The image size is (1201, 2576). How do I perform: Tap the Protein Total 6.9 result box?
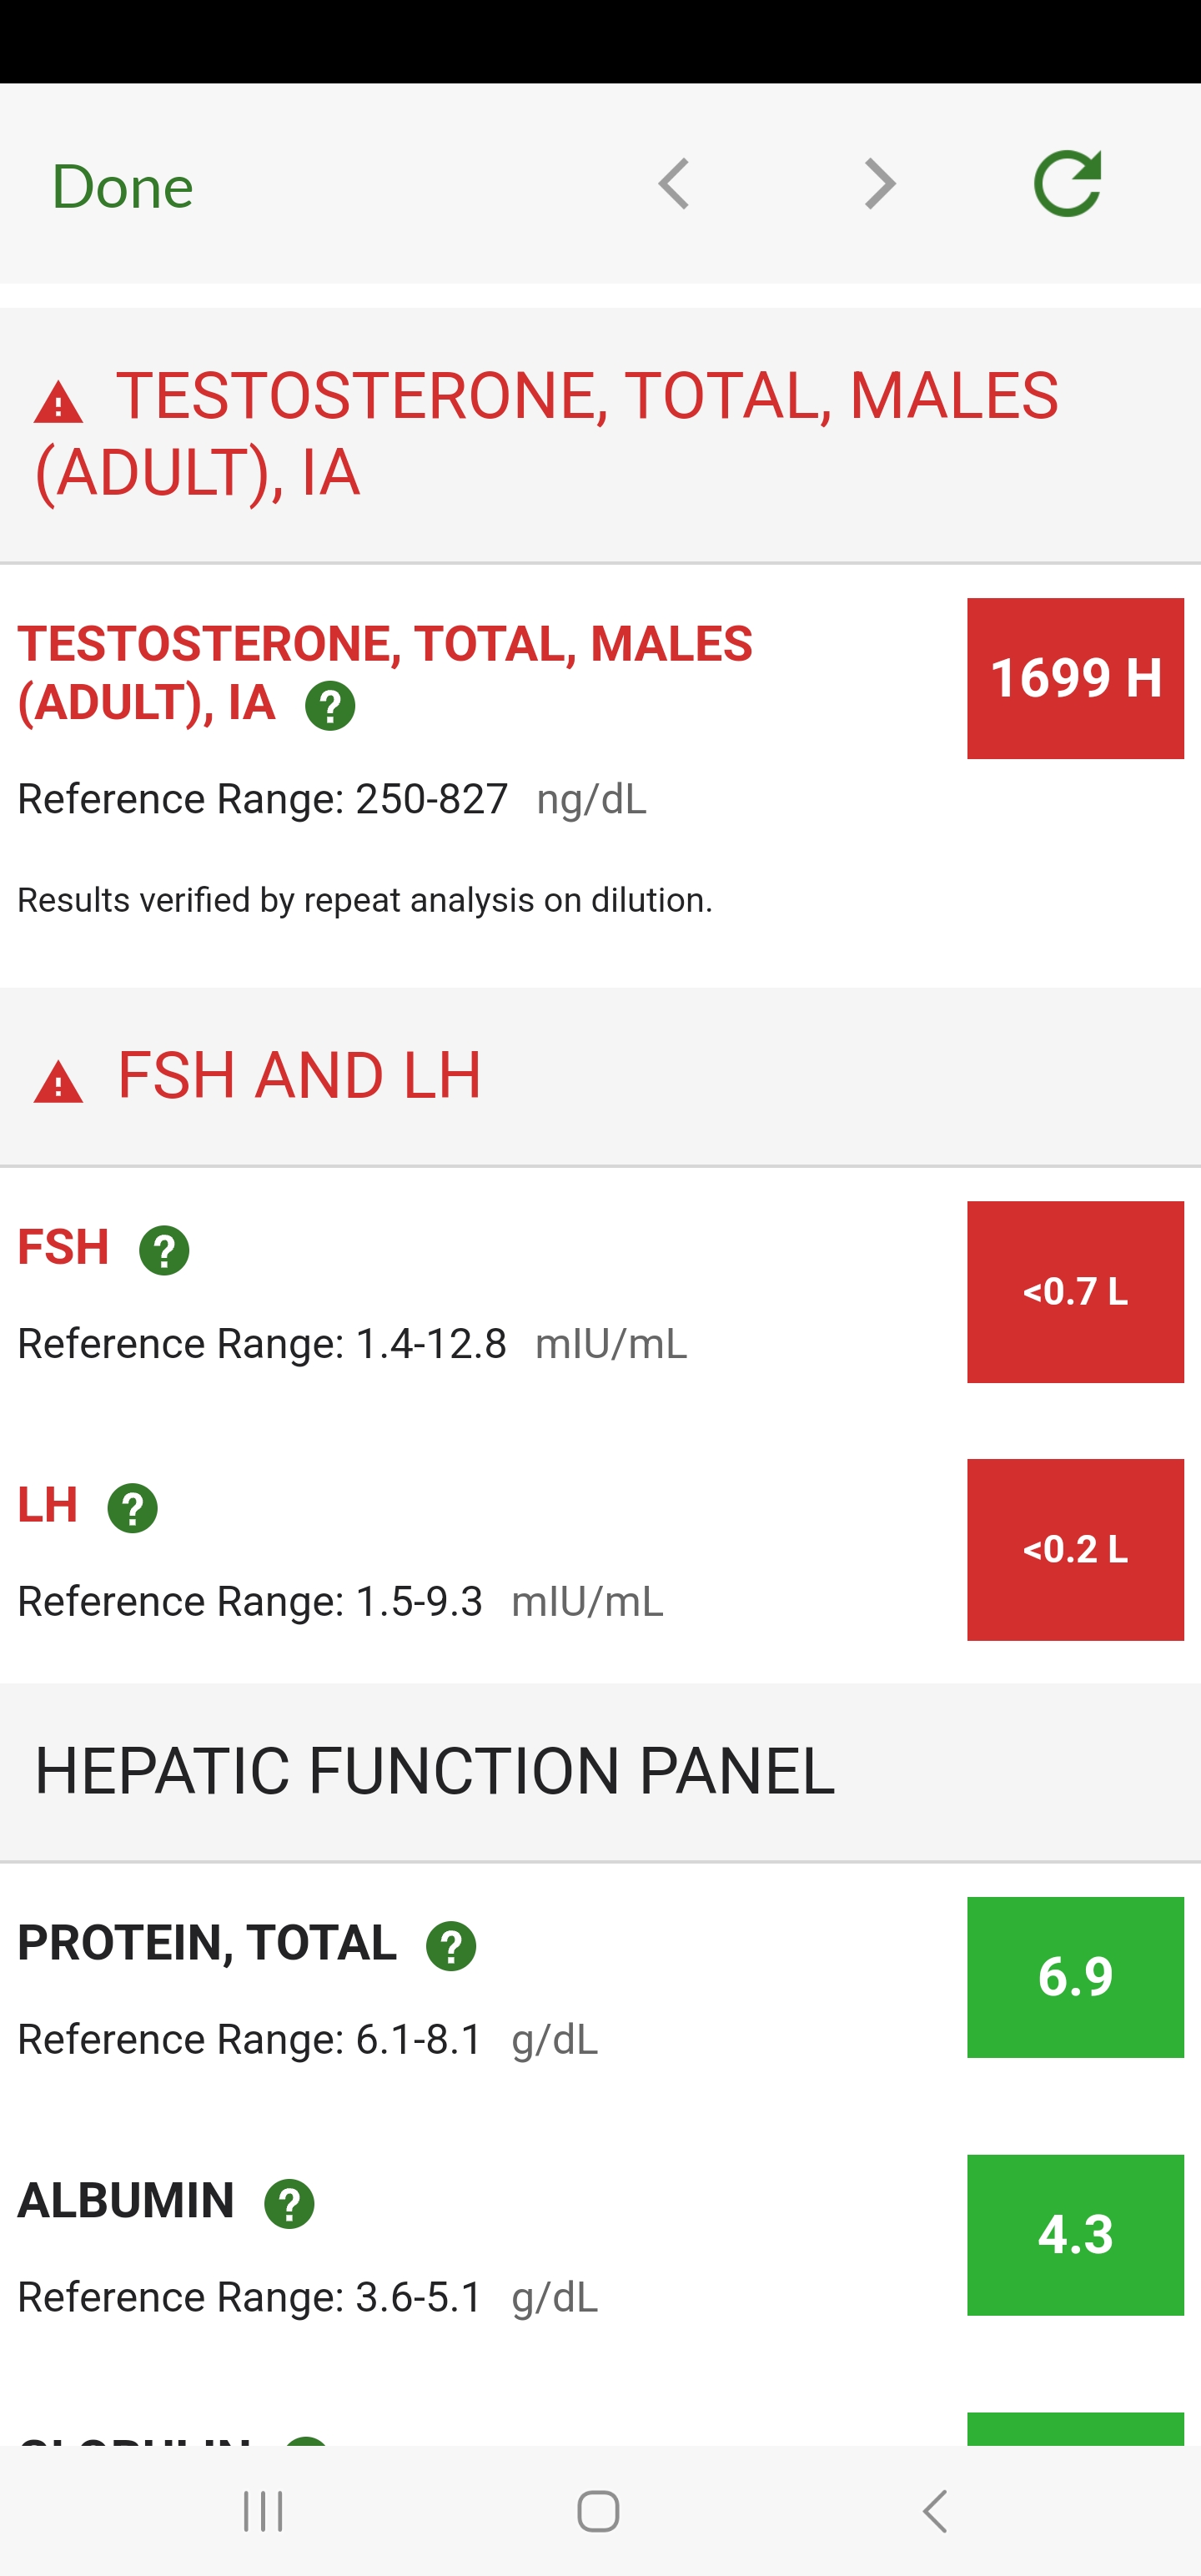pos(1075,1976)
